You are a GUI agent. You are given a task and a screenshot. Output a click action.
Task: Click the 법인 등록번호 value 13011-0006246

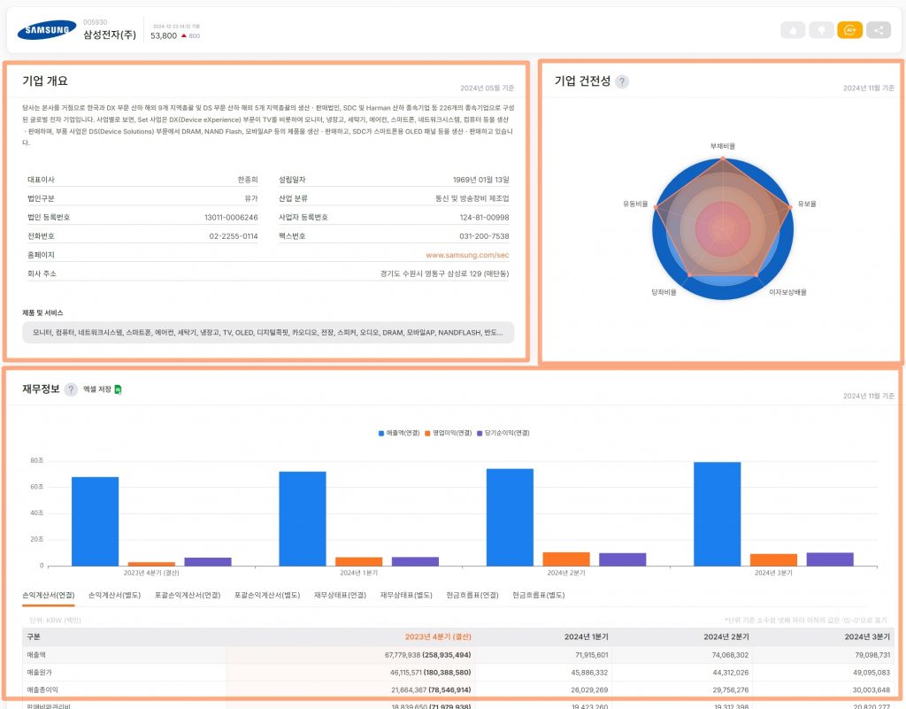(x=231, y=217)
